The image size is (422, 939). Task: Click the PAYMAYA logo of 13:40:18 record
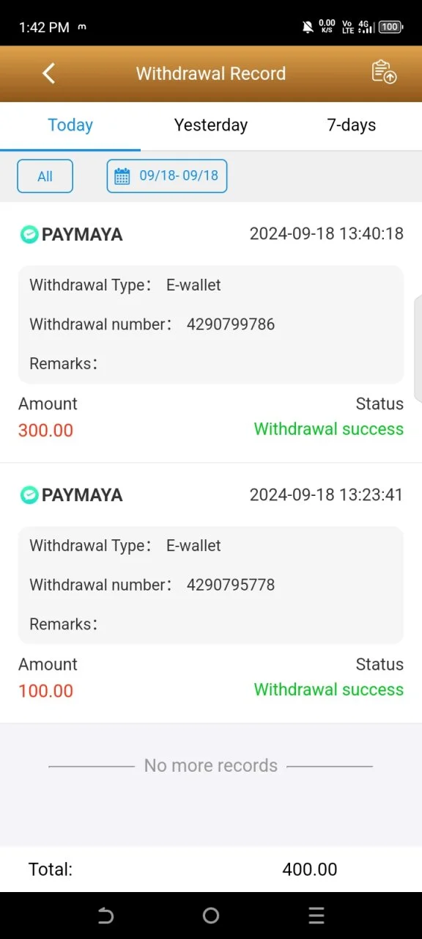[x=29, y=235]
